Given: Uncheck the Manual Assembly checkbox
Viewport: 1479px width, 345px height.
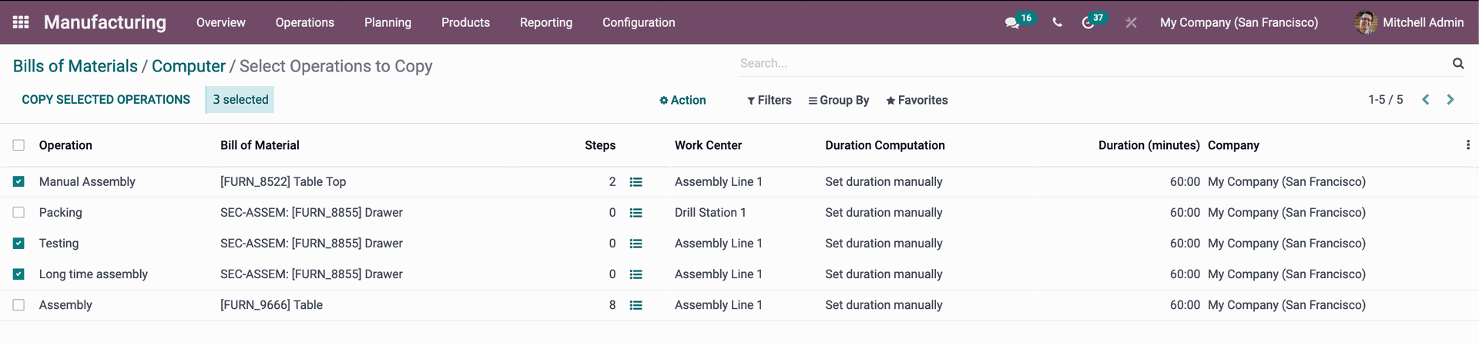Looking at the screenshot, I should (18, 182).
